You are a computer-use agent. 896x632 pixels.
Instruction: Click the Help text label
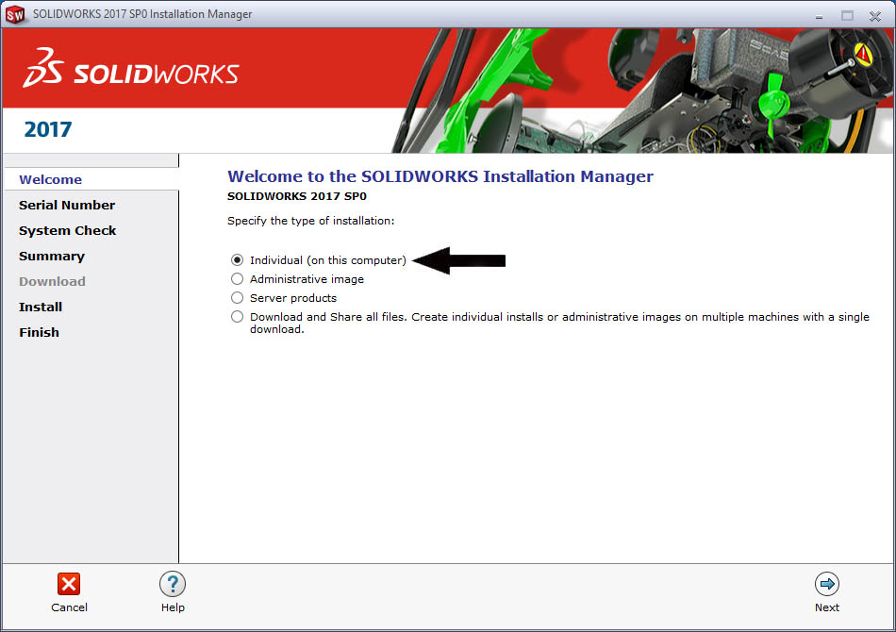(173, 607)
